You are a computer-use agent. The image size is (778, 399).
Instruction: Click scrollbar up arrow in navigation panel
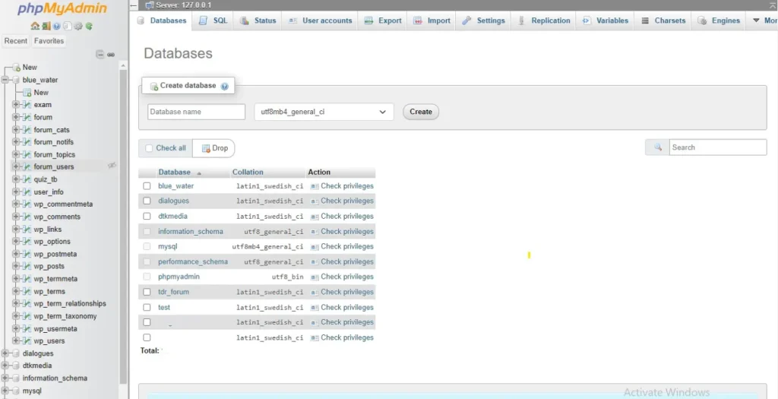point(124,65)
